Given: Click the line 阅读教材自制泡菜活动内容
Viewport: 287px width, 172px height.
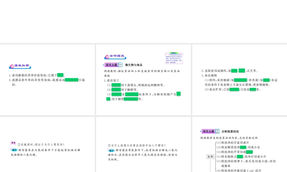Looking at the screenshot, I should point(229,138).
